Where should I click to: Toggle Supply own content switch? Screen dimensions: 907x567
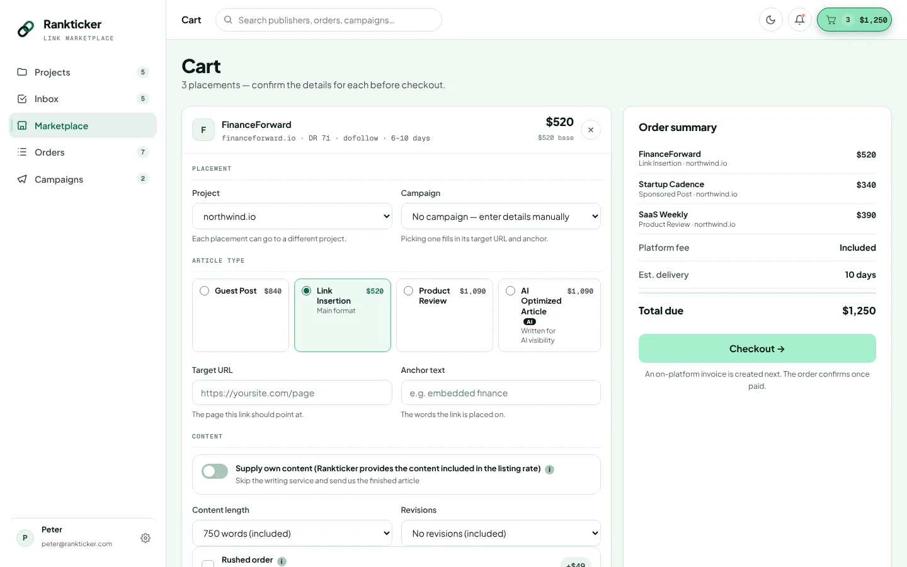click(215, 471)
